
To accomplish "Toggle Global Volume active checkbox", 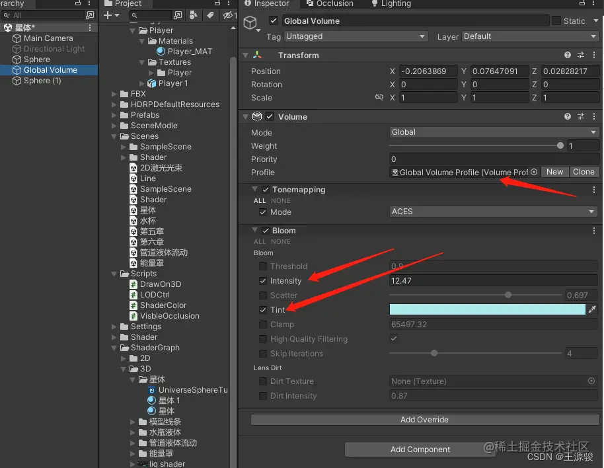I will 273,20.
